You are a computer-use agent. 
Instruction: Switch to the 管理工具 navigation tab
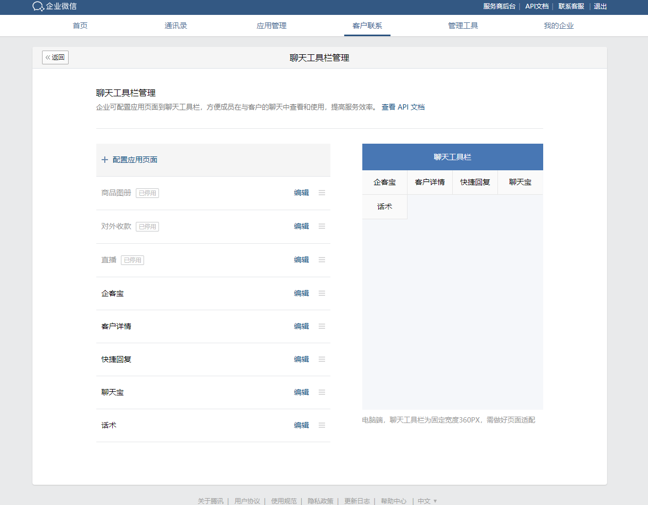pyautogui.click(x=463, y=25)
